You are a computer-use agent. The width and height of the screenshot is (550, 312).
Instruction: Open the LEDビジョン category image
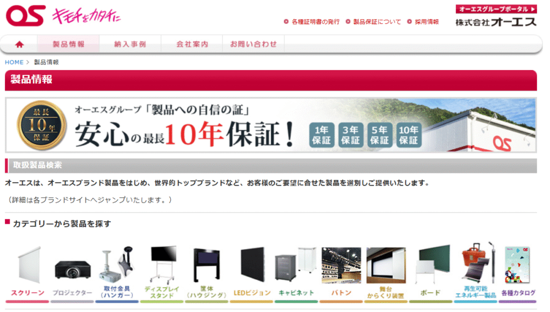click(252, 265)
